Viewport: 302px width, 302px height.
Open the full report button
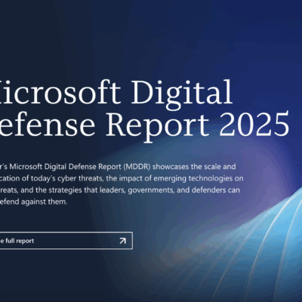[66, 241]
